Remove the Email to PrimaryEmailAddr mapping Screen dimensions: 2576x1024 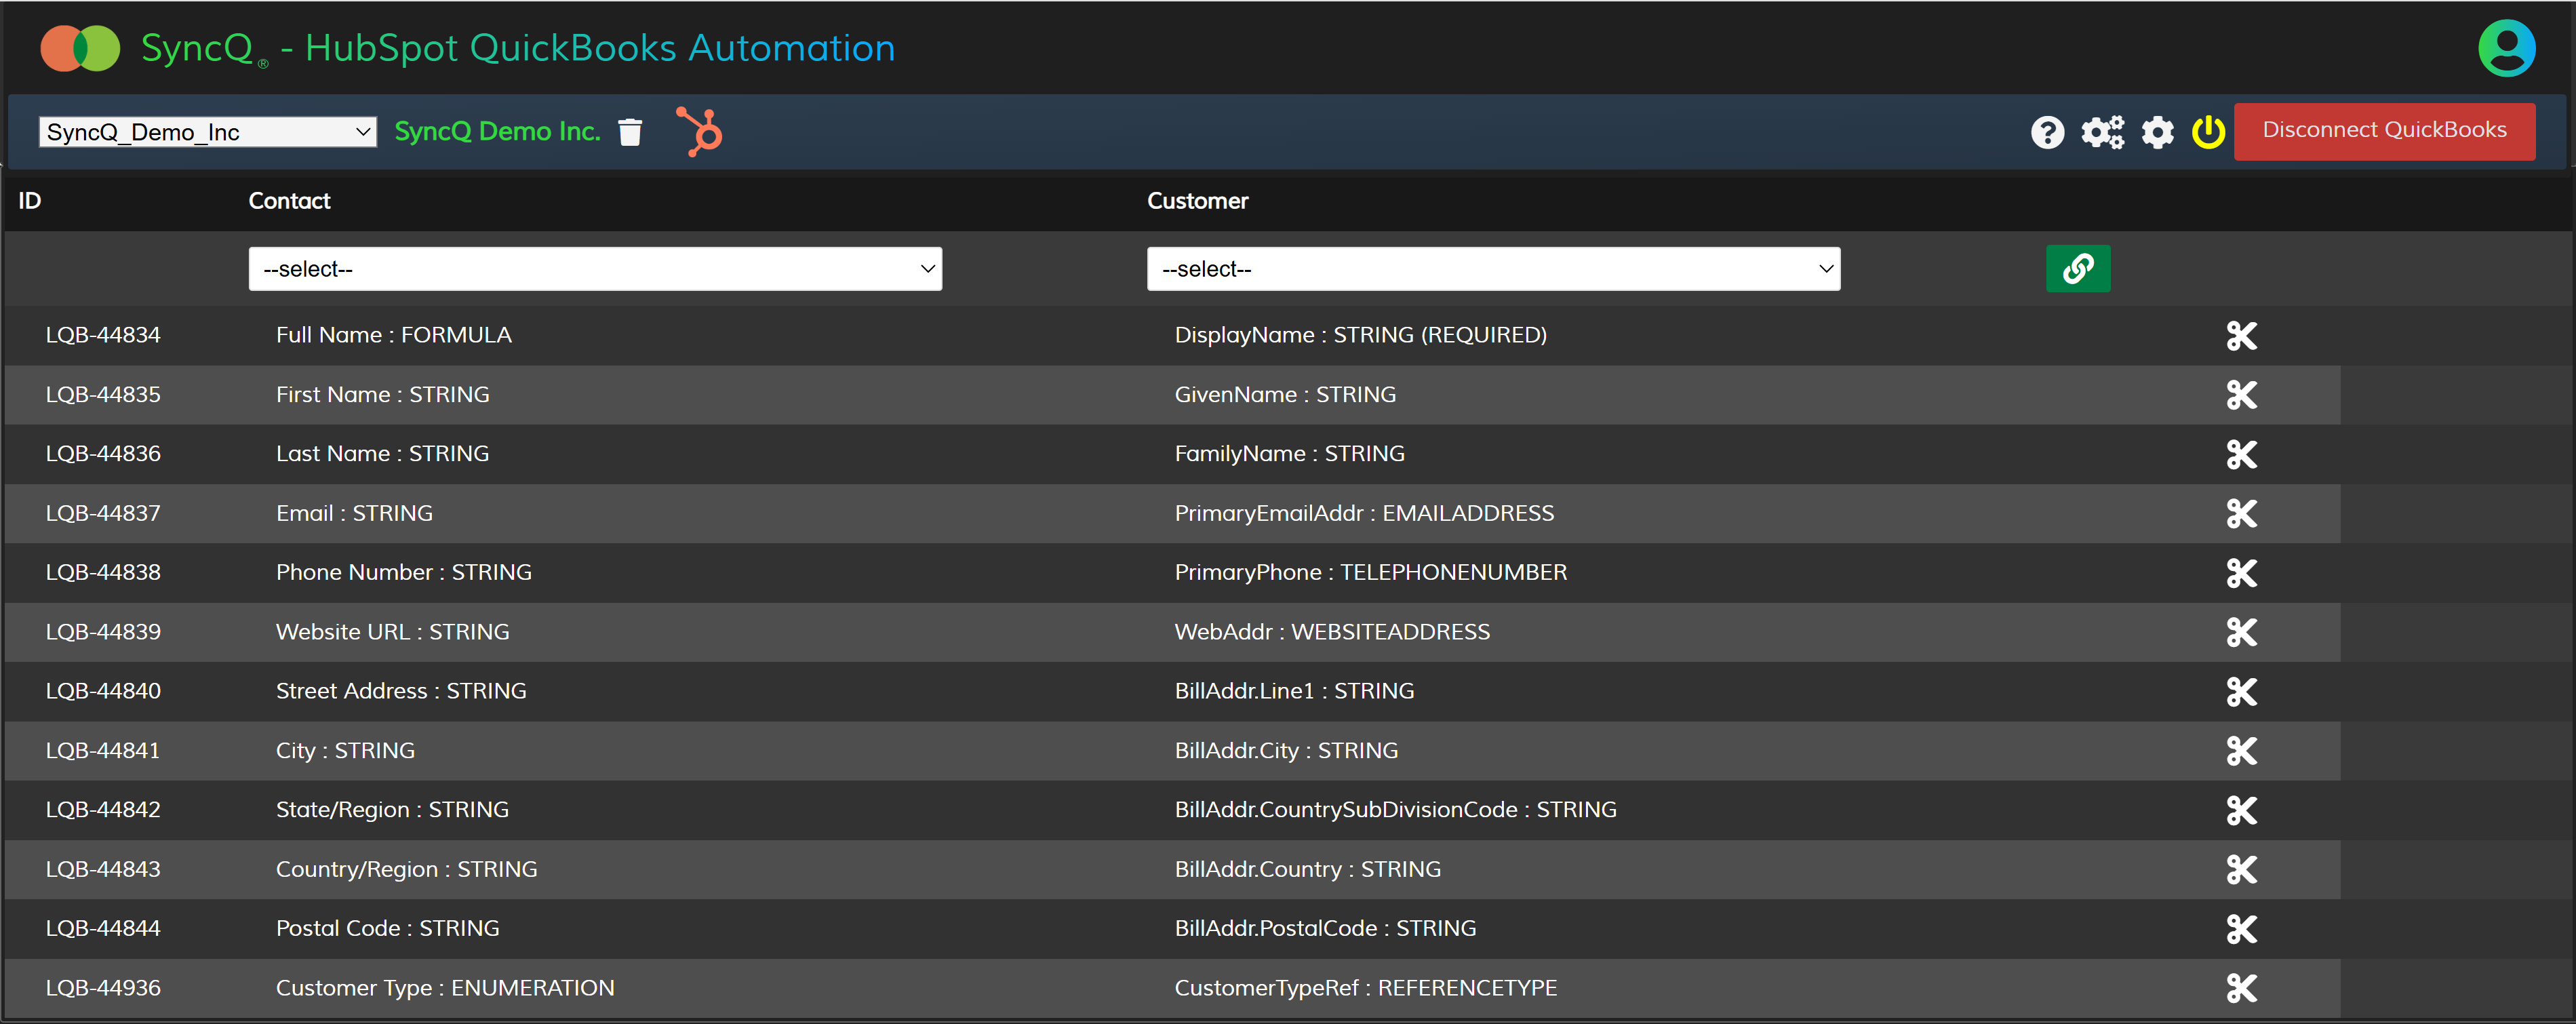pos(2241,514)
